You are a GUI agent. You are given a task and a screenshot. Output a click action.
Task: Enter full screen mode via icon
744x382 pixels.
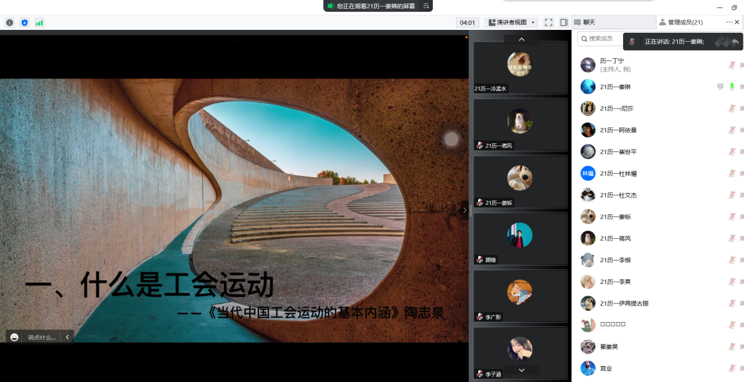549,22
